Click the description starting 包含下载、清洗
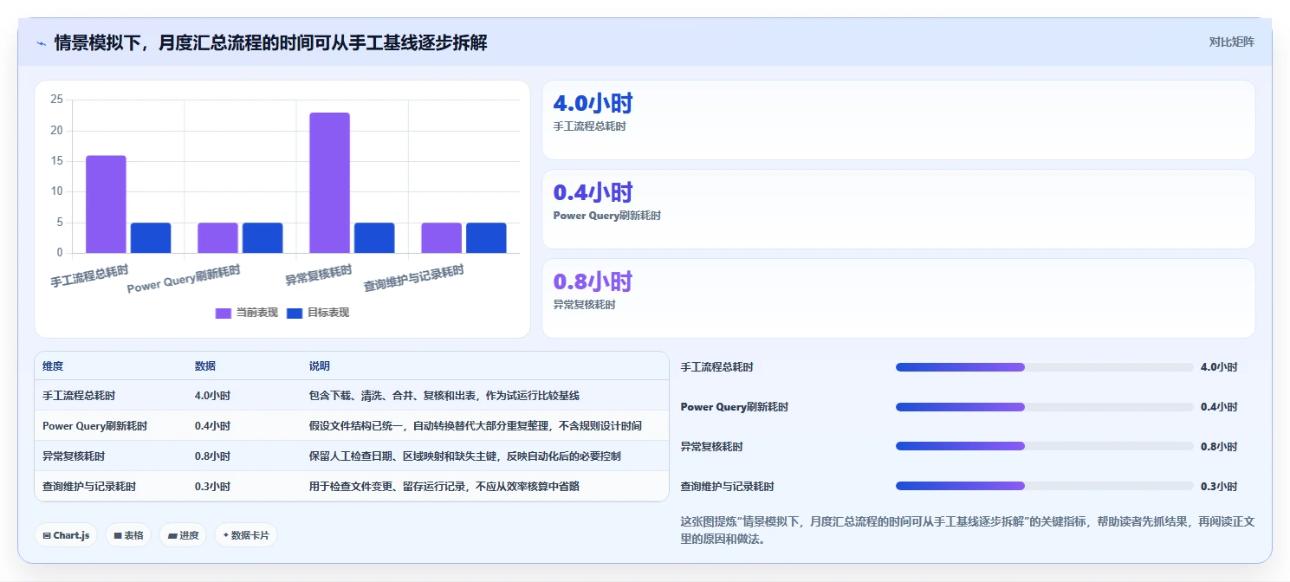The height and width of the screenshot is (582, 1290). tap(444, 396)
